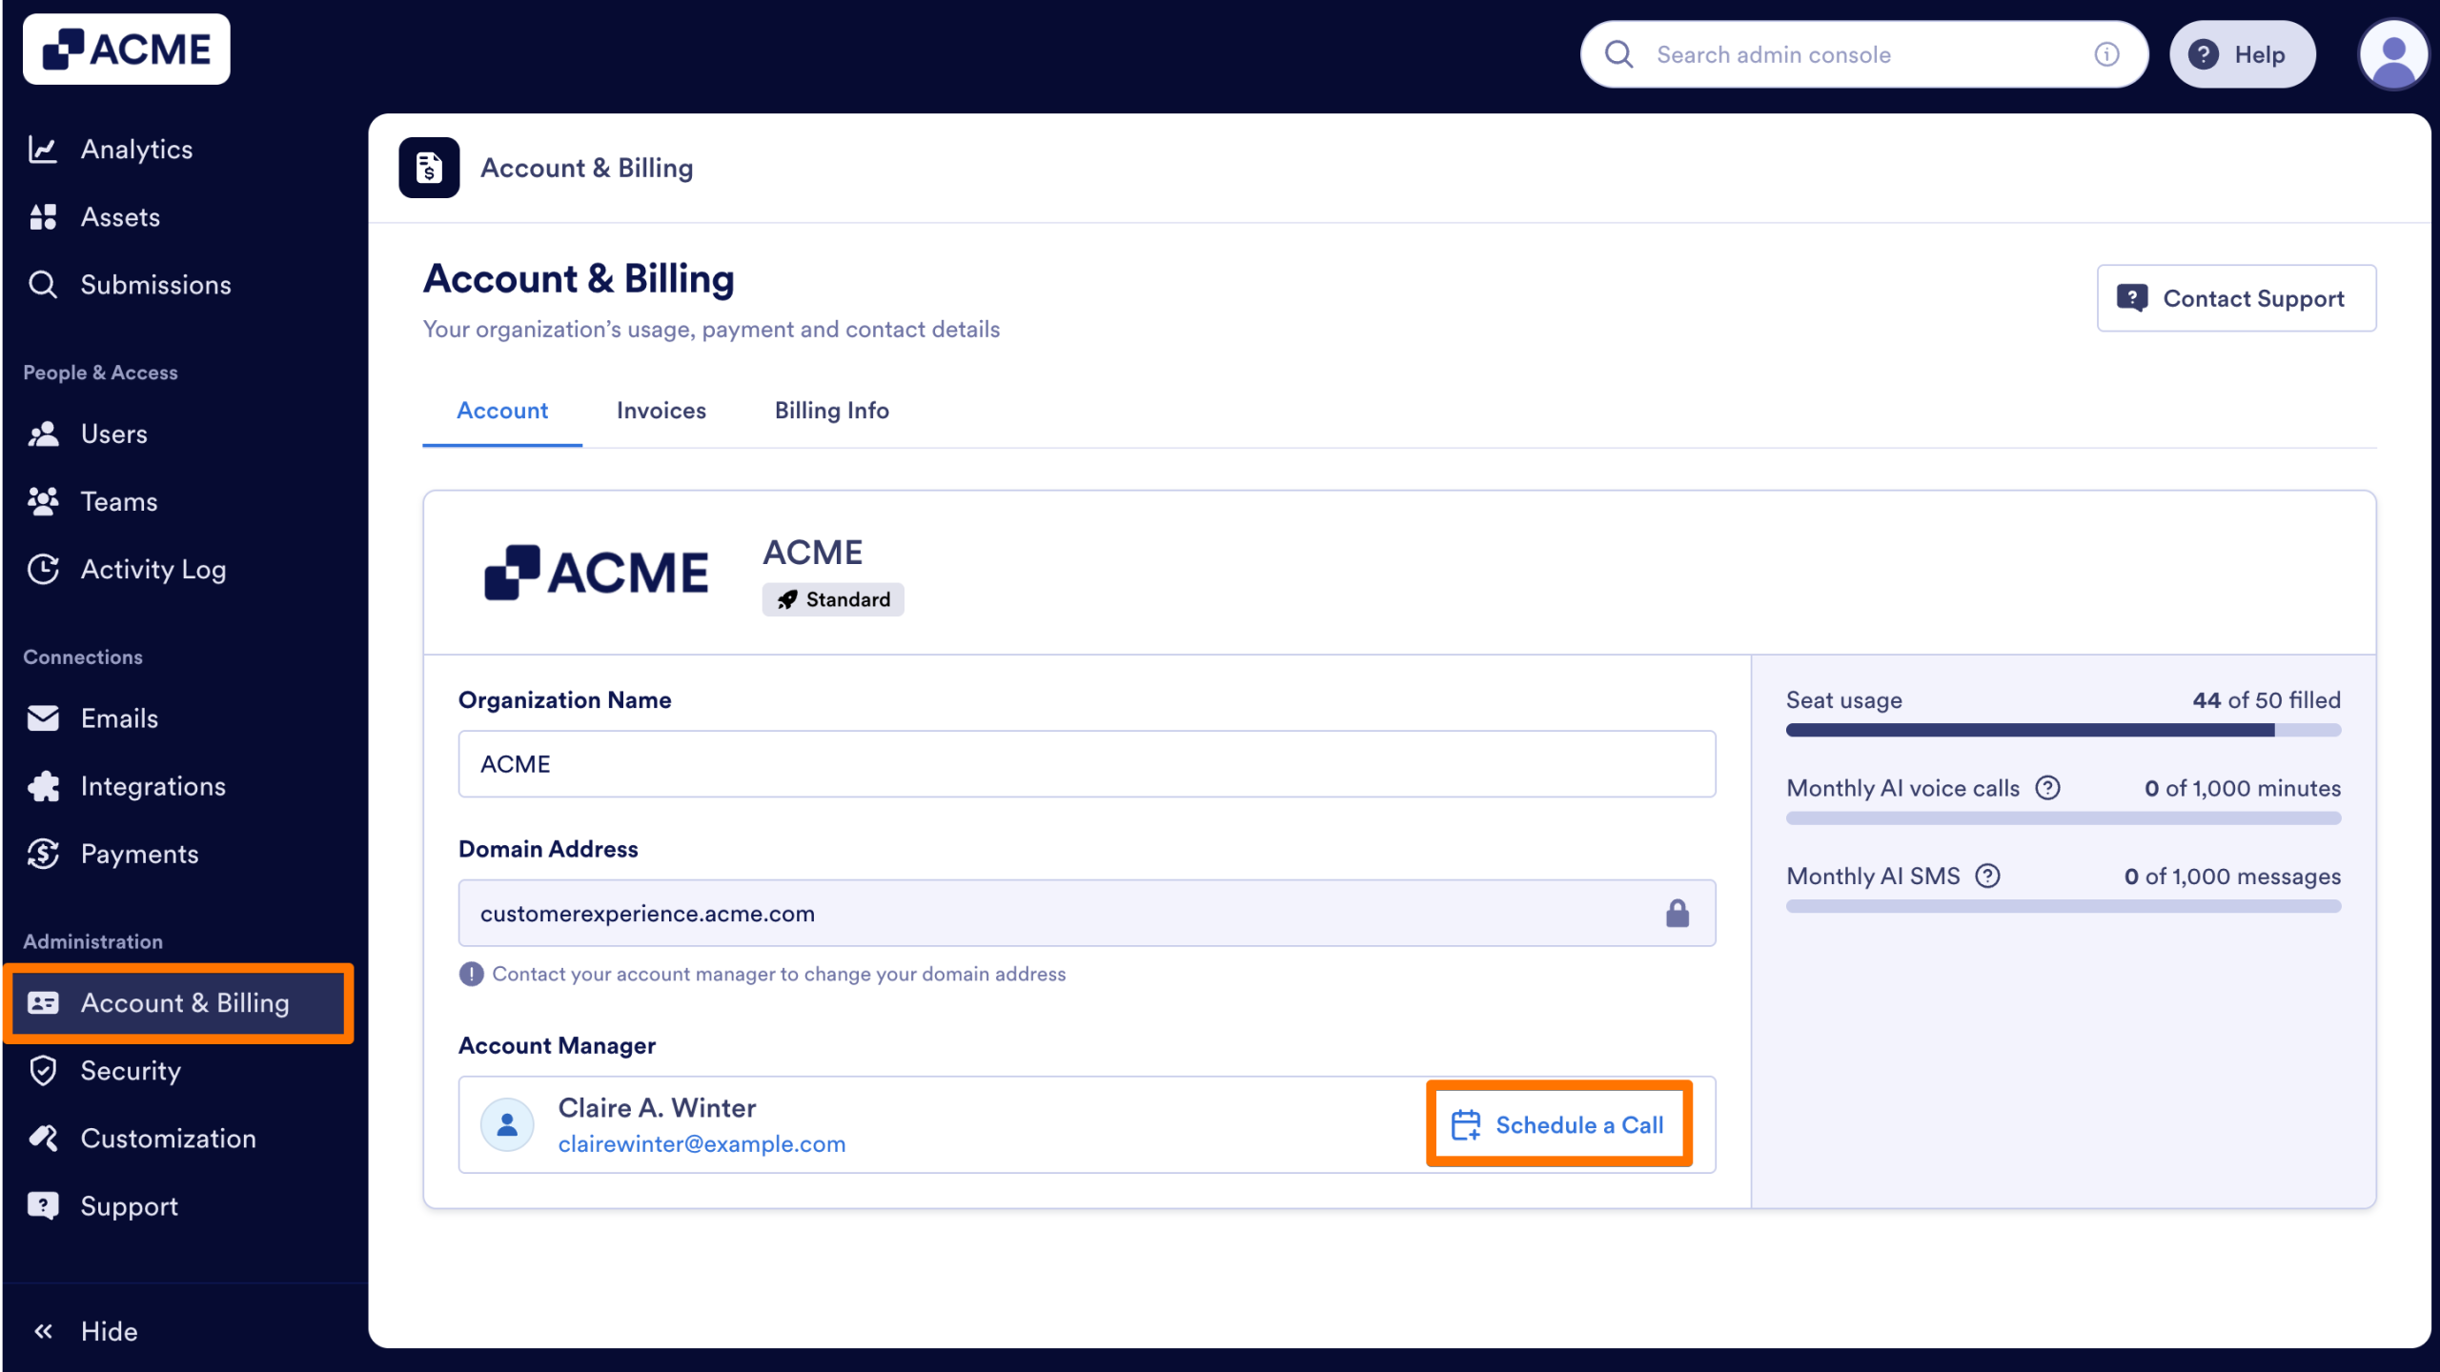Click the Security shield icon
The width and height of the screenshot is (2440, 1372).
[x=43, y=1071]
